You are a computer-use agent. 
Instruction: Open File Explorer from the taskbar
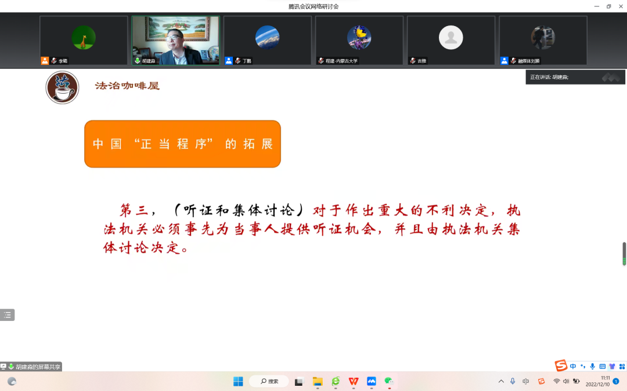pyautogui.click(x=318, y=381)
